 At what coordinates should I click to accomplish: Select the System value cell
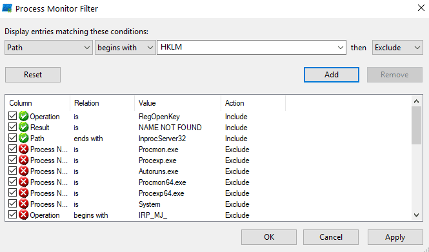[x=150, y=204]
